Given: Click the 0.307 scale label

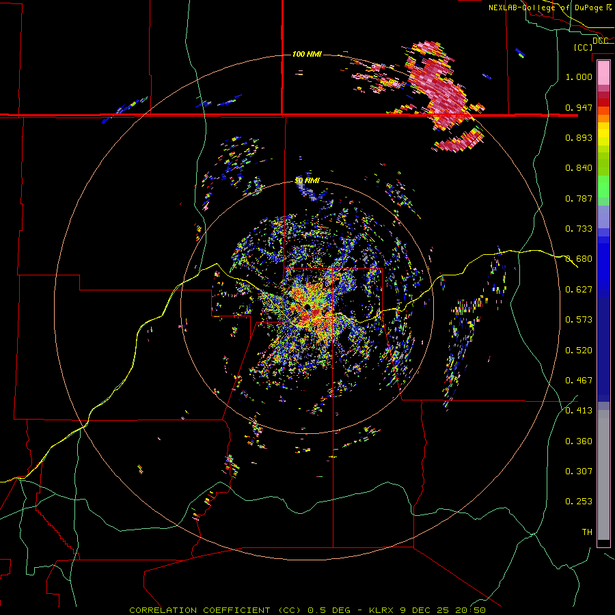Looking at the screenshot, I should click(579, 471).
